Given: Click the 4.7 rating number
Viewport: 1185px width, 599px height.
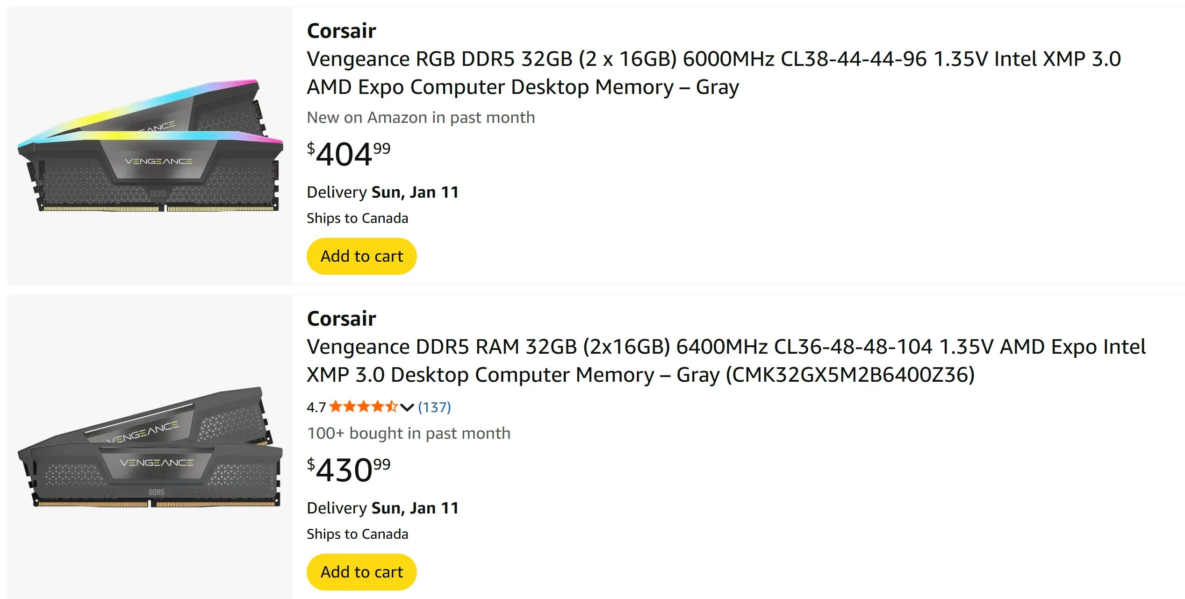Looking at the screenshot, I should [x=316, y=407].
